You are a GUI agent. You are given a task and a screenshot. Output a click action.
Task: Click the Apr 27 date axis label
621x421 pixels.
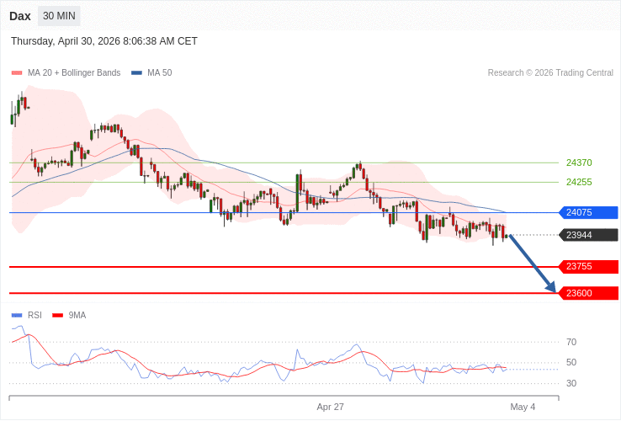click(331, 408)
